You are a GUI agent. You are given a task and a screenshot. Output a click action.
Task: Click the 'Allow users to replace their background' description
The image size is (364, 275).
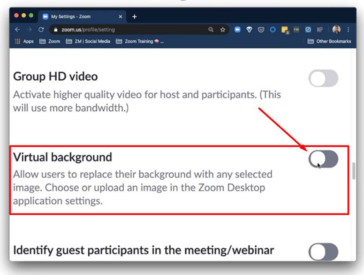click(143, 187)
